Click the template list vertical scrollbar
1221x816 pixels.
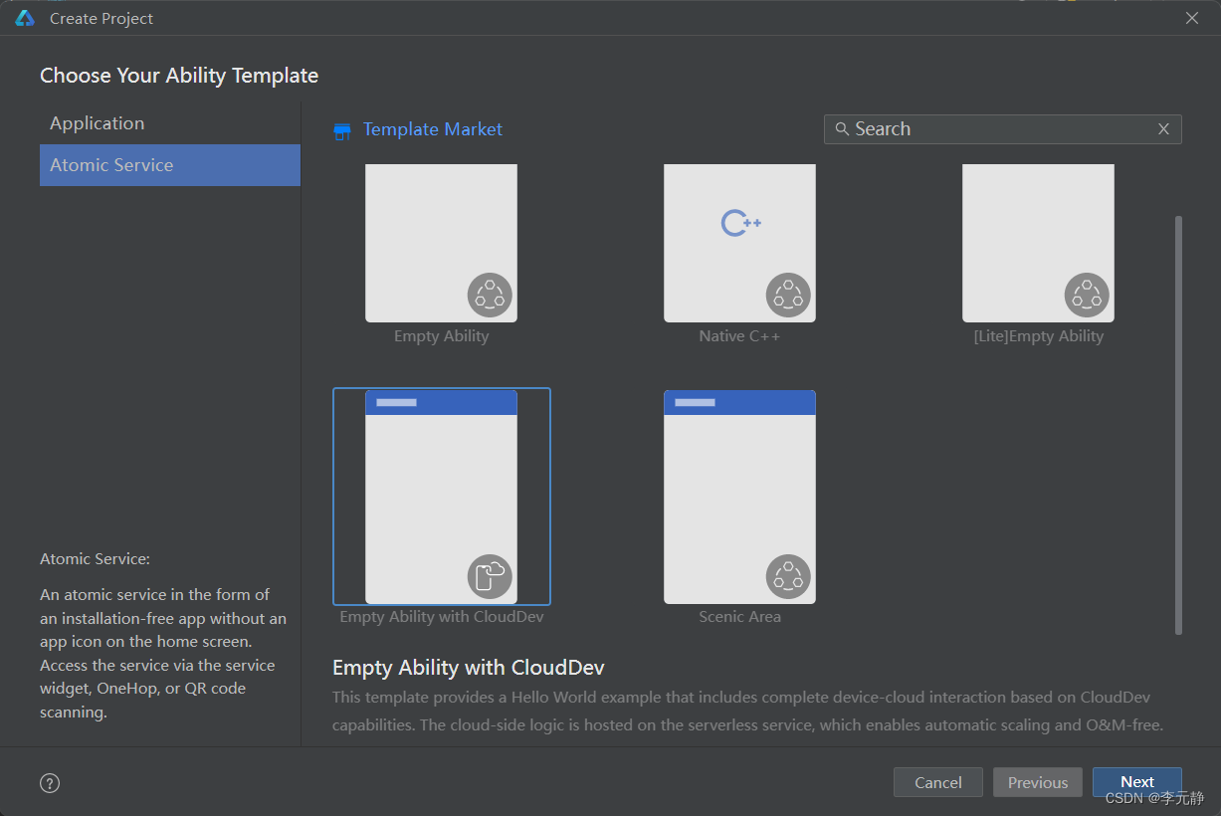(x=1179, y=425)
